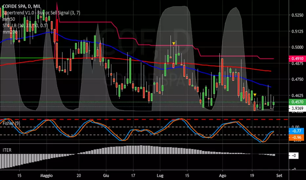Click the yellow triangle marker near August 19
Screen dimensions: 306x180
click(254, 95)
